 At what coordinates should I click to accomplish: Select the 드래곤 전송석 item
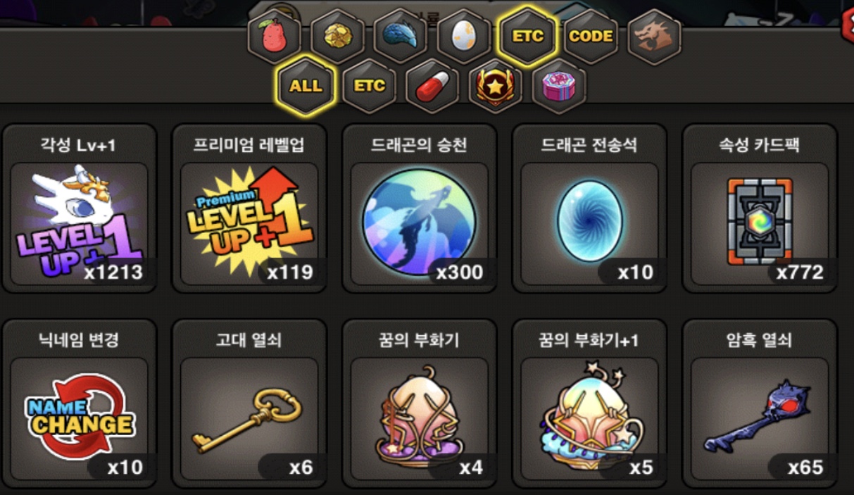click(590, 208)
